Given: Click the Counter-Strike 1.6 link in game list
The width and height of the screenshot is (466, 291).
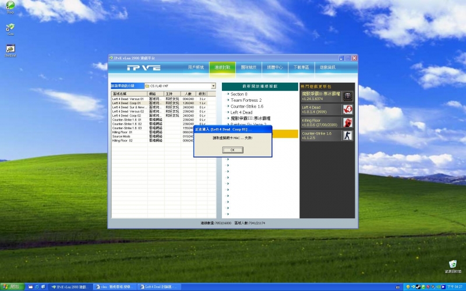Looking at the screenshot, I should 247,107.
